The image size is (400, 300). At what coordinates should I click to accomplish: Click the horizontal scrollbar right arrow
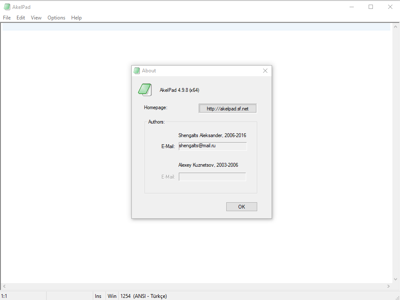pos(389,286)
